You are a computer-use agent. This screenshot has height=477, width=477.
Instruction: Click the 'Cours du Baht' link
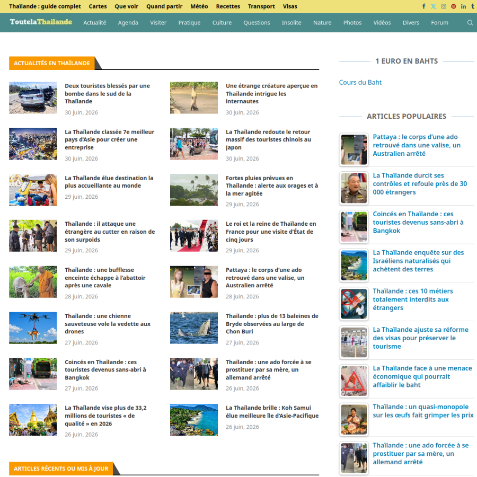click(360, 83)
